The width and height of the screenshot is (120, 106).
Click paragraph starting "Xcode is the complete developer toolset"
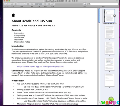tap(50, 52)
